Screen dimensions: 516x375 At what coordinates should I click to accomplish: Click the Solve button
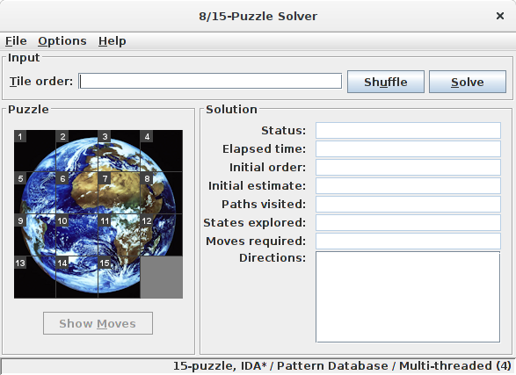point(468,82)
